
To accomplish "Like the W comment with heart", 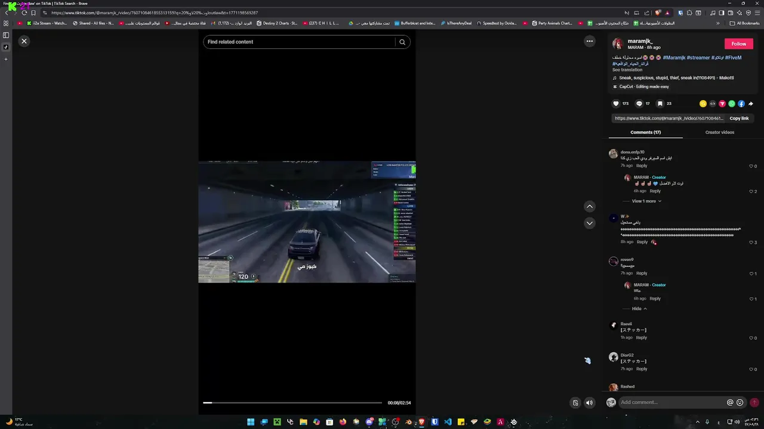I will pyautogui.click(x=751, y=243).
